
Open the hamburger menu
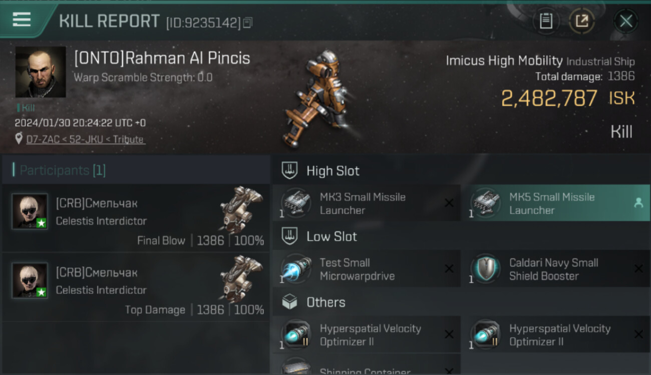pos(22,19)
